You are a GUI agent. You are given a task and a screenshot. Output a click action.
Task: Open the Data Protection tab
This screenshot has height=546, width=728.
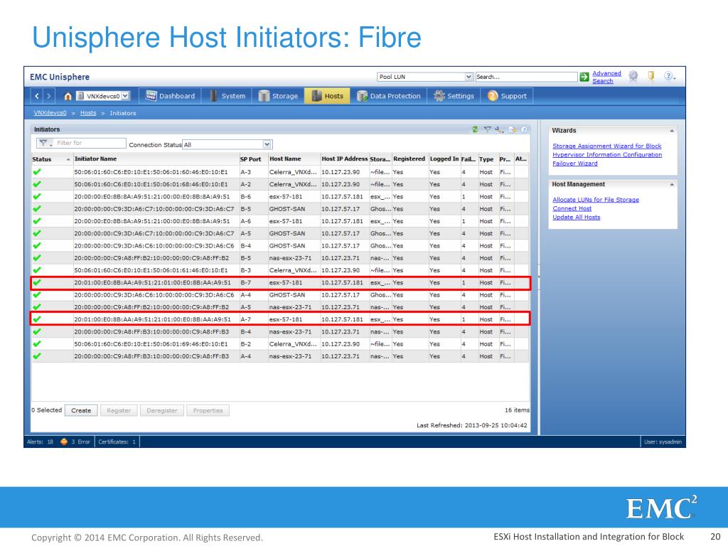pyautogui.click(x=389, y=96)
